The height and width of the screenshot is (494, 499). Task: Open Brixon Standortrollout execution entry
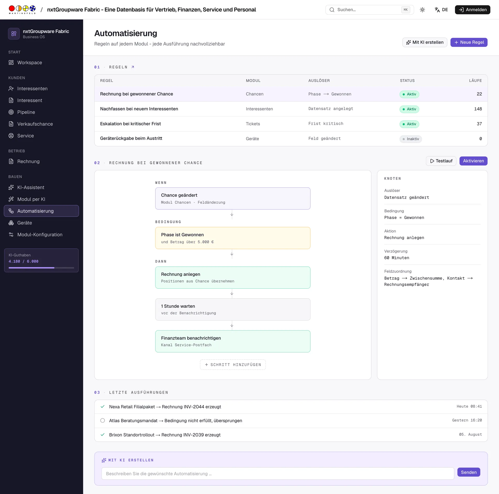291,435
